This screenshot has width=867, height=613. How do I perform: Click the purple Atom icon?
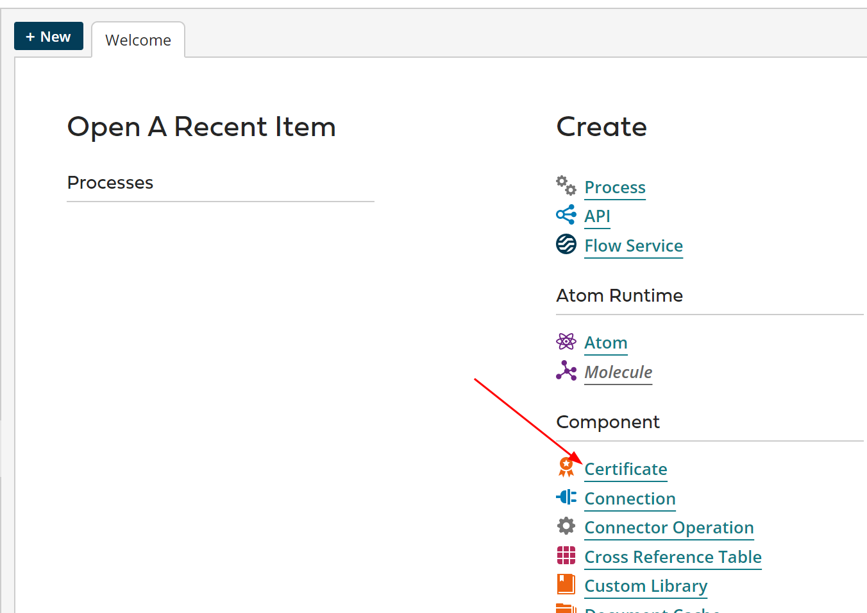(566, 341)
